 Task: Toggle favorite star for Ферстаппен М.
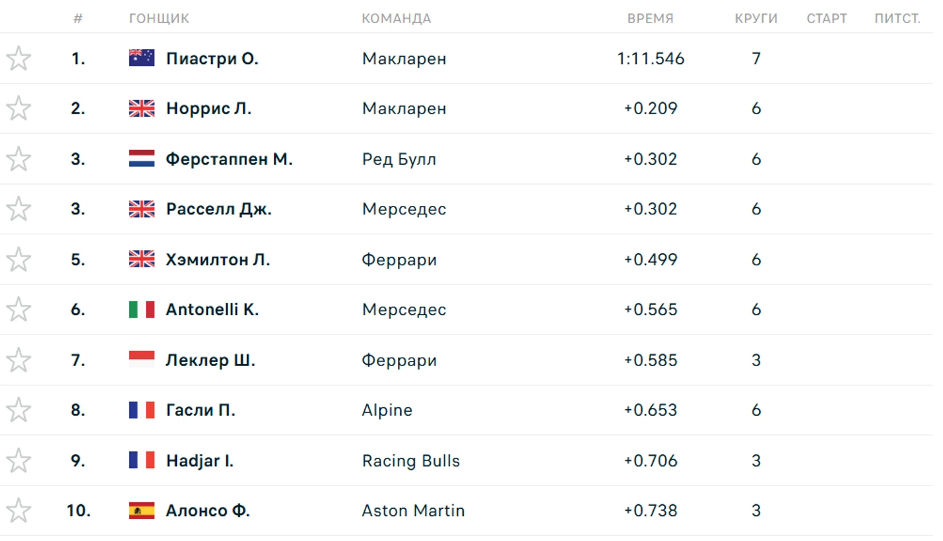tap(19, 159)
